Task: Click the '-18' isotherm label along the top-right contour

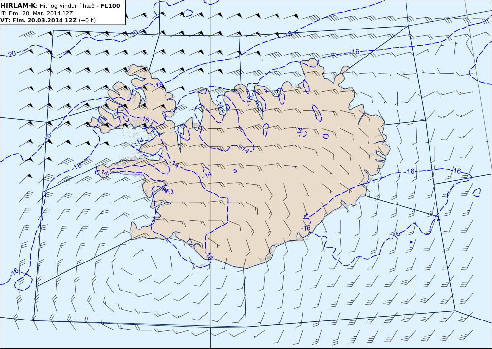Action: [x=287, y=34]
